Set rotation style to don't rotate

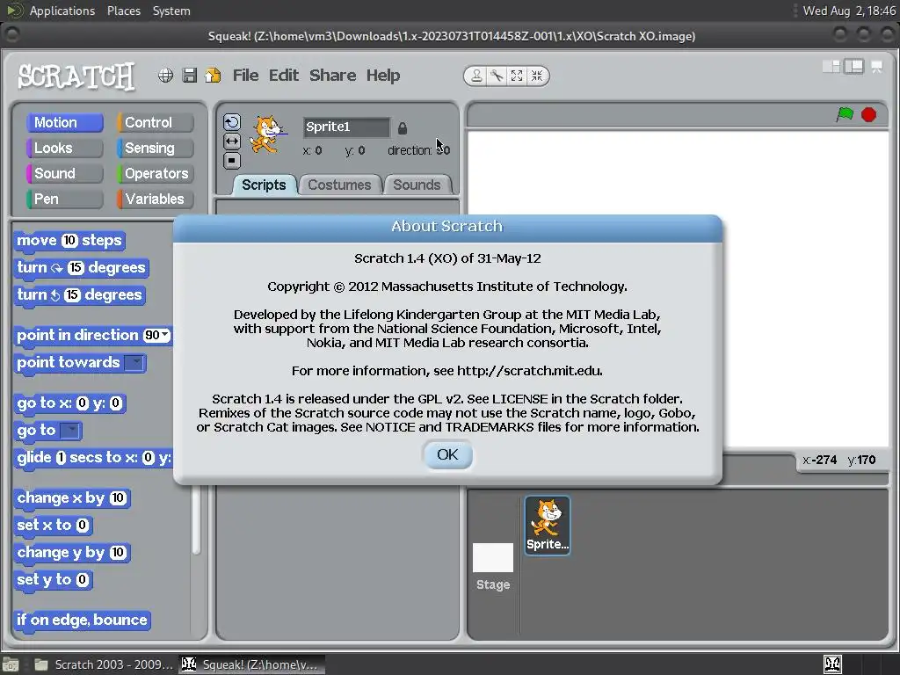[x=231, y=160]
